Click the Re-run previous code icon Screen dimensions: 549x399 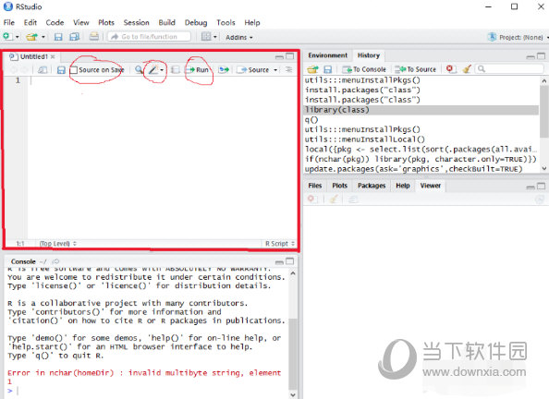pyautogui.click(x=224, y=69)
